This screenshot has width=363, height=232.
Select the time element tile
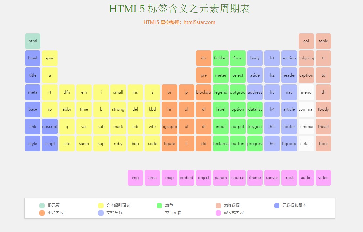pos(84,109)
